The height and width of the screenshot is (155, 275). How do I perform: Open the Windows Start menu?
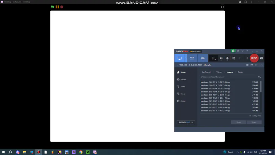[3, 152]
